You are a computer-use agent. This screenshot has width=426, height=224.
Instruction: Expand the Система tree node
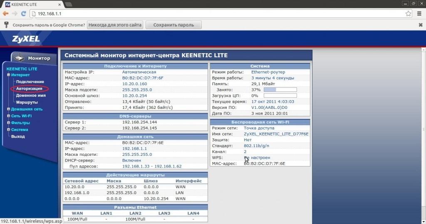coord(8,130)
